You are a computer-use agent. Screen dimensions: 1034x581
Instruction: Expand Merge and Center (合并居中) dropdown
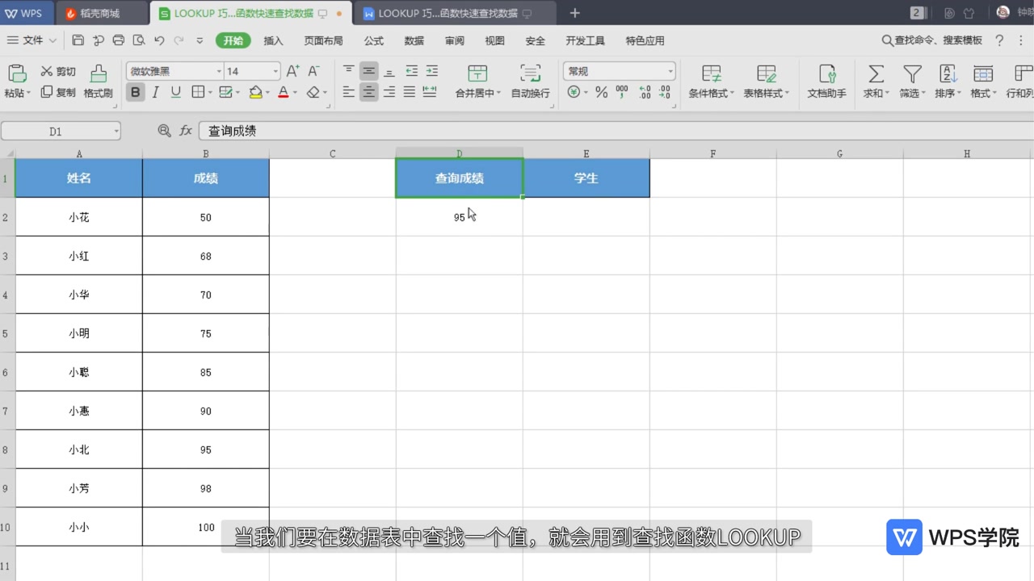[498, 94]
